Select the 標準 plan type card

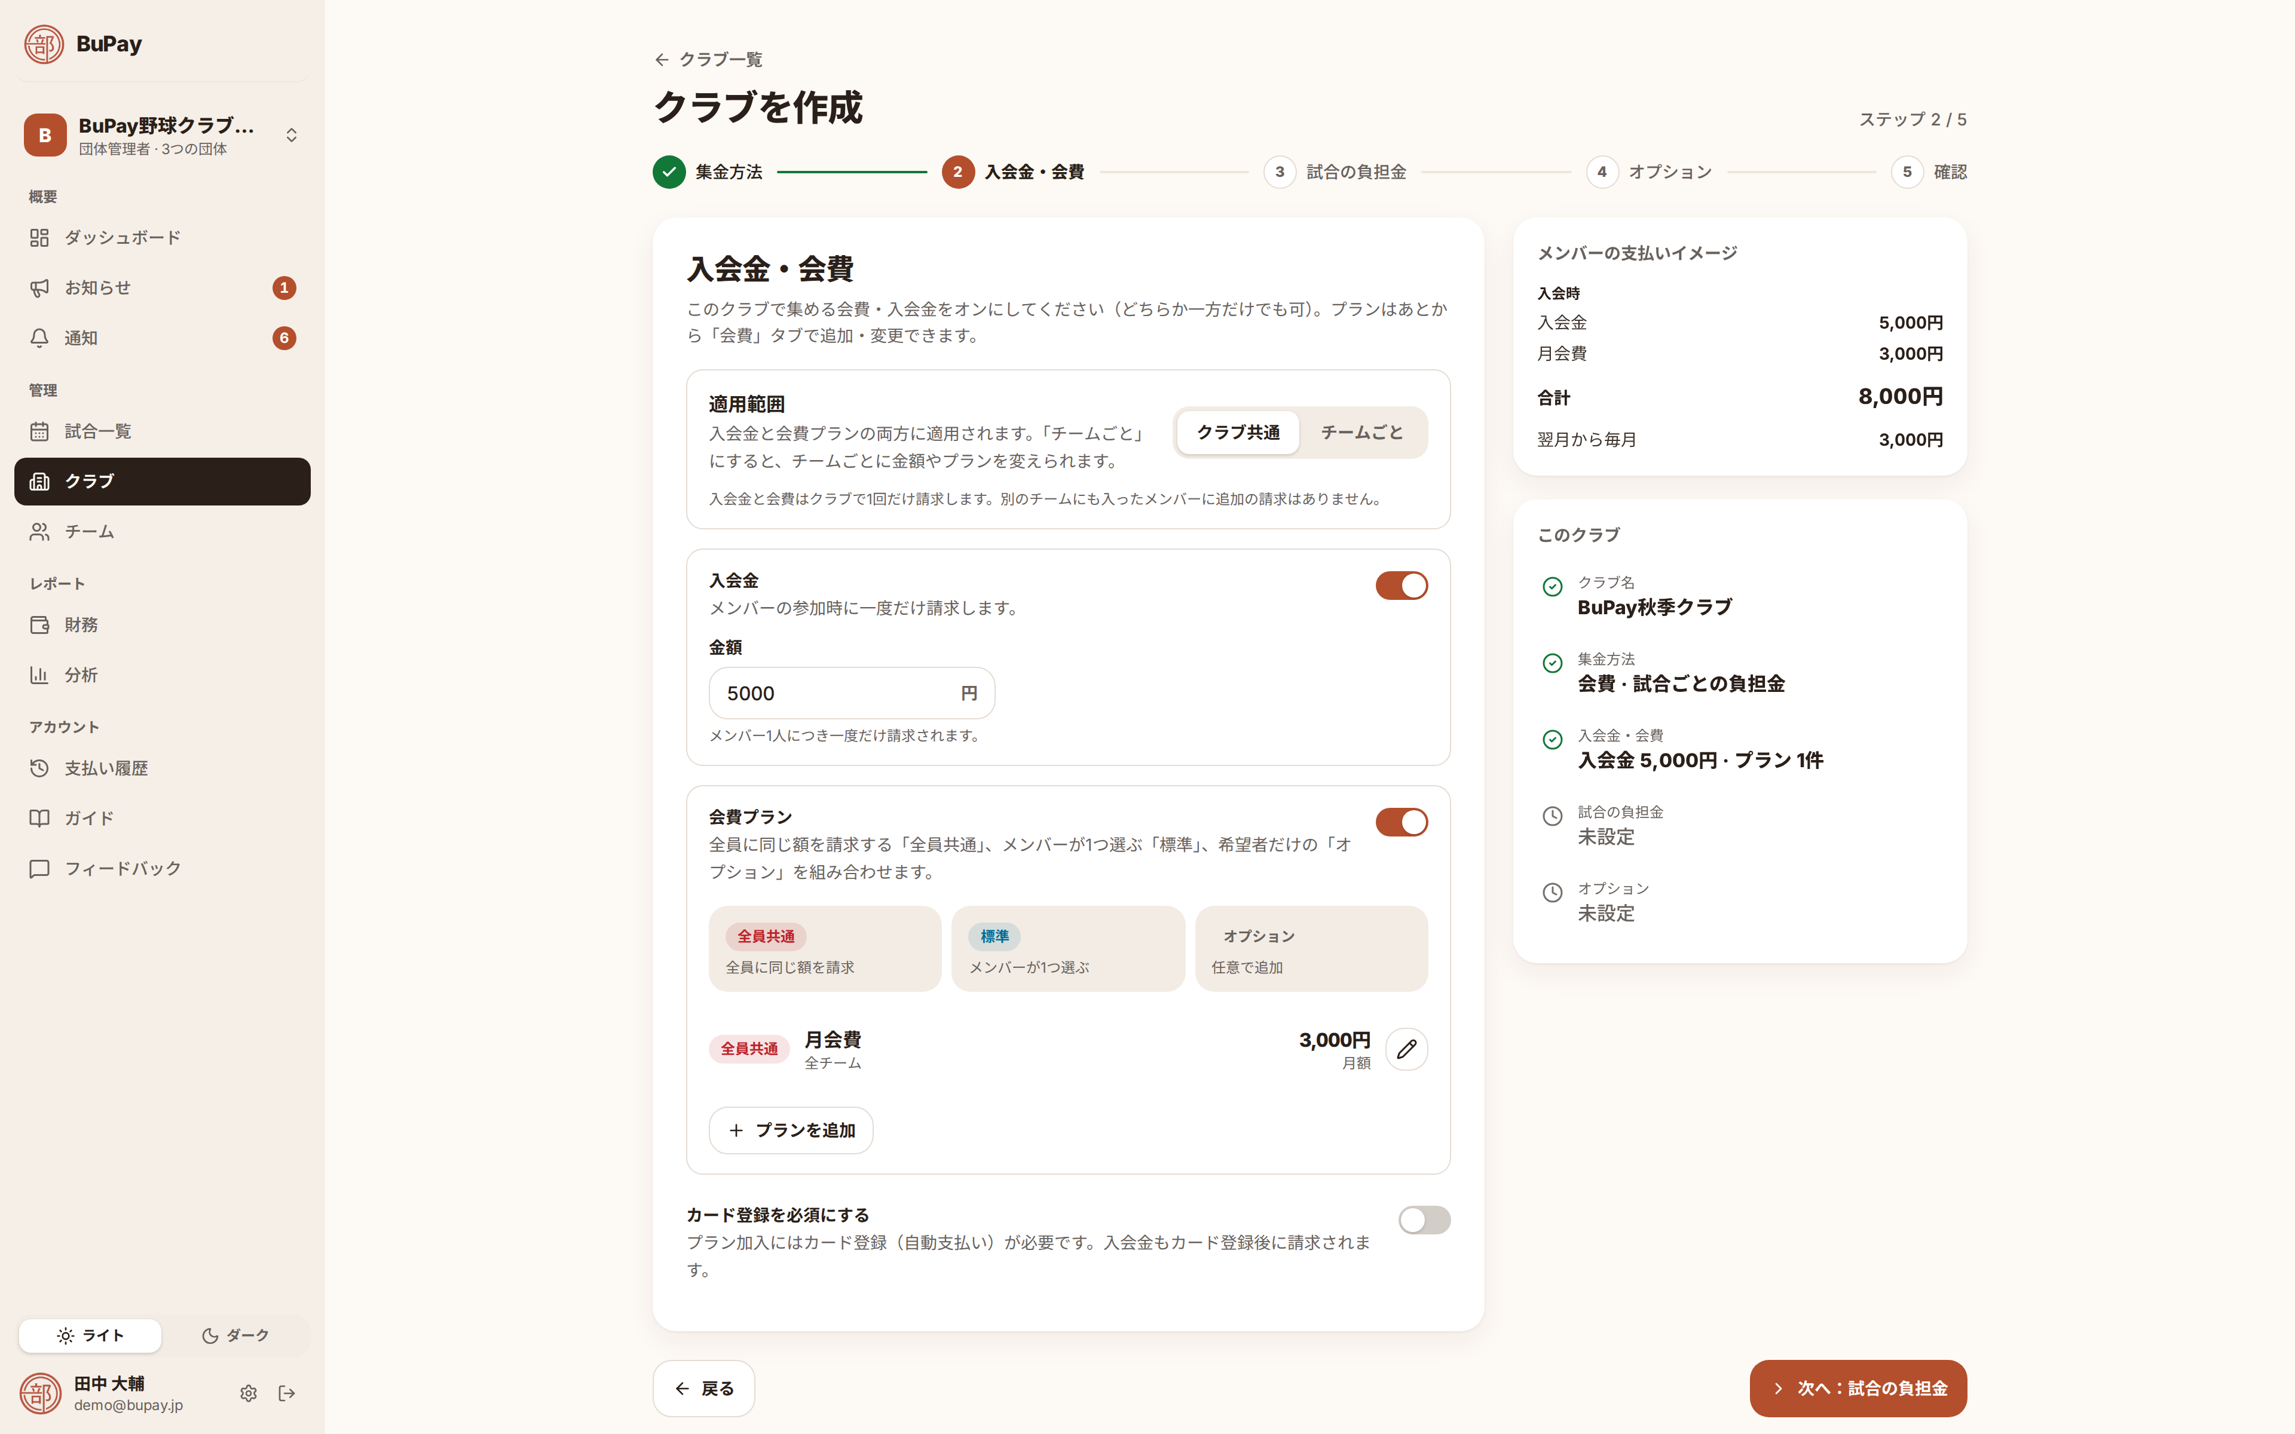(1068, 949)
